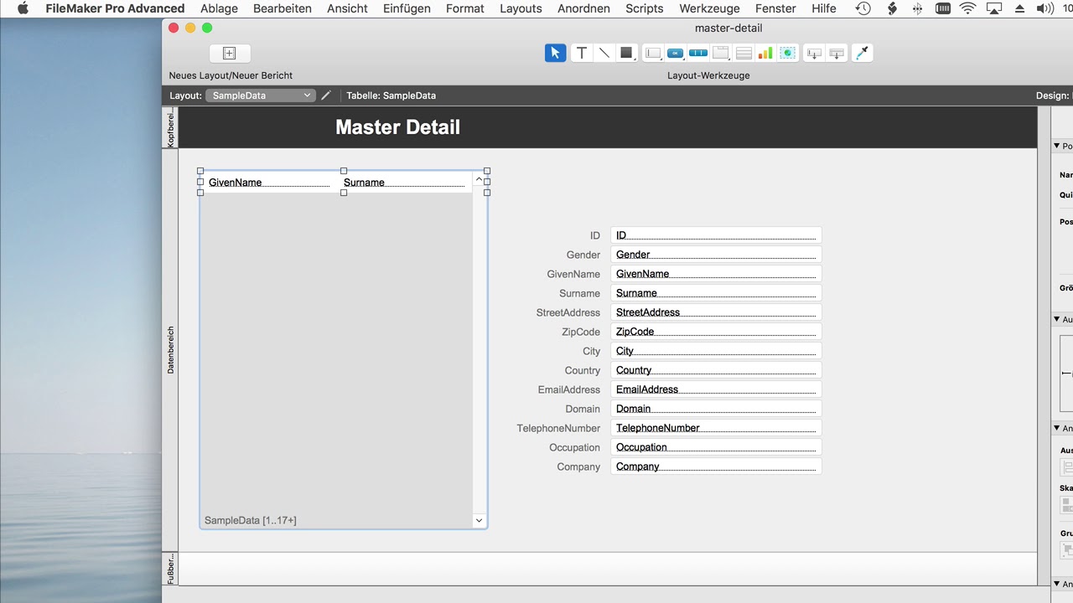The width and height of the screenshot is (1073, 603).
Task: Select the Field insertion tool
Action: [x=814, y=53]
